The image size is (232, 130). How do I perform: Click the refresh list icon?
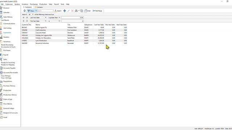pyautogui.click(x=25, y=11)
